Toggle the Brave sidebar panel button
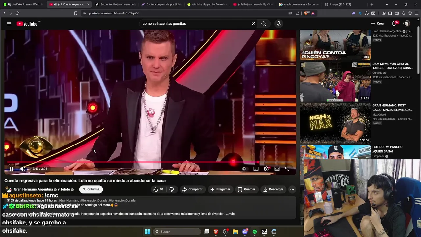This screenshot has height=237, width=421. pyautogui.click(x=390, y=13)
